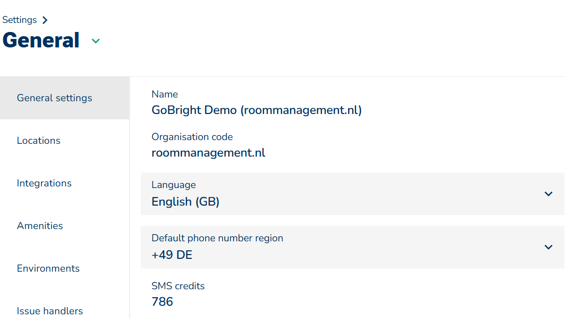
Task: Select General settings in the sidebar
Action: click(x=54, y=98)
